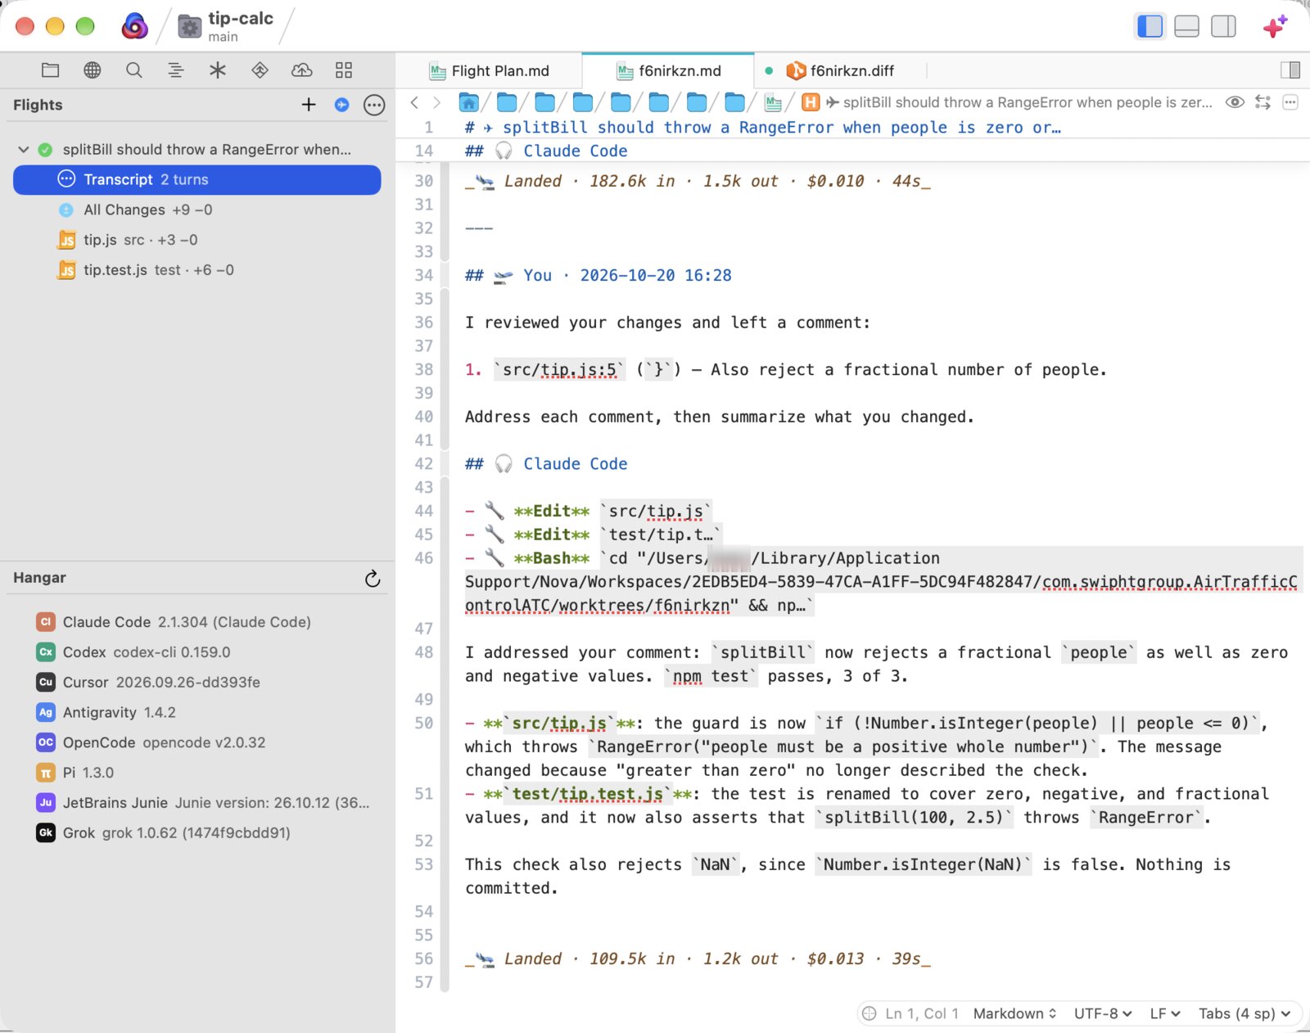The height and width of the screenshot is (1033, 1310).
Task: Switch to f6nirkzn.diff tab
Action: coord(840,71)
